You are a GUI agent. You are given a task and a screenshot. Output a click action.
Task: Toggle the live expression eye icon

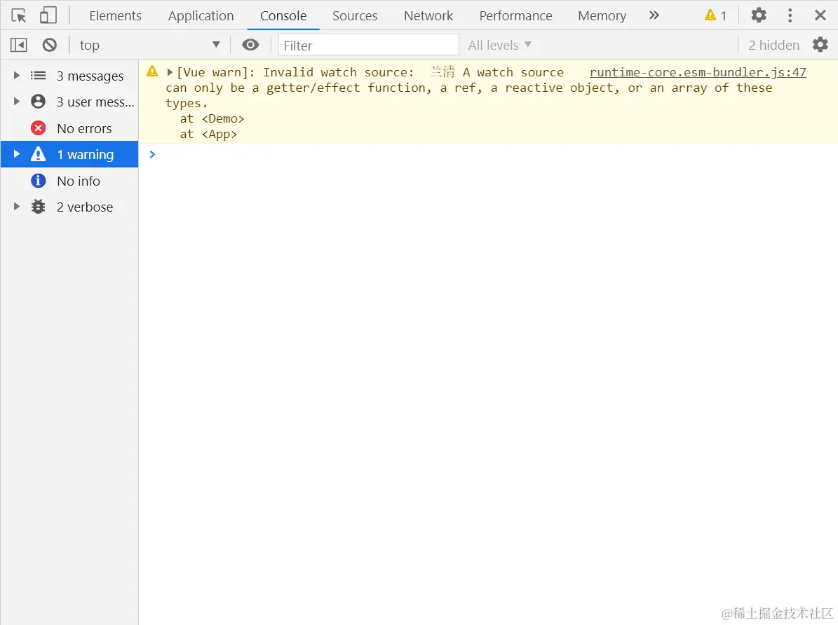coord(250,45)
